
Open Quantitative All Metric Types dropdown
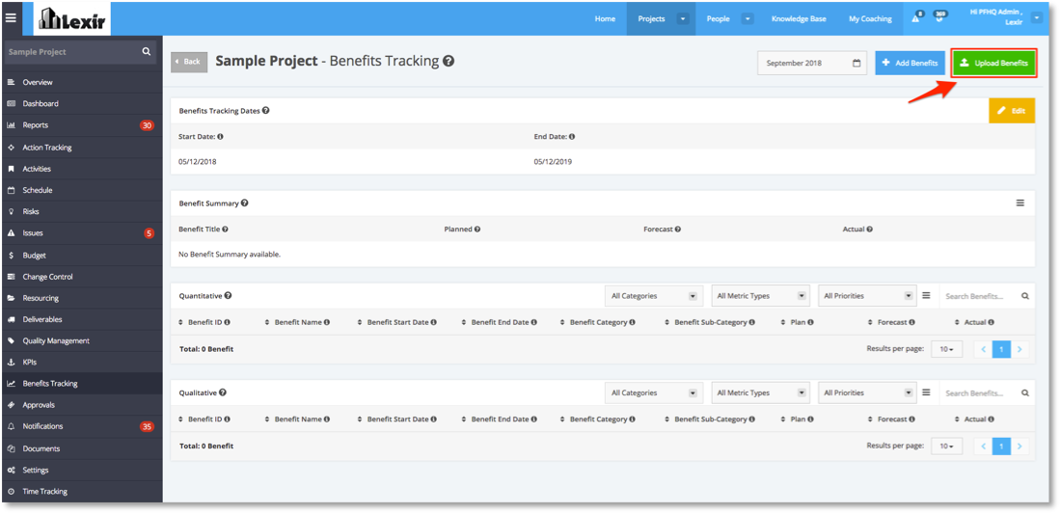(761, 296)
